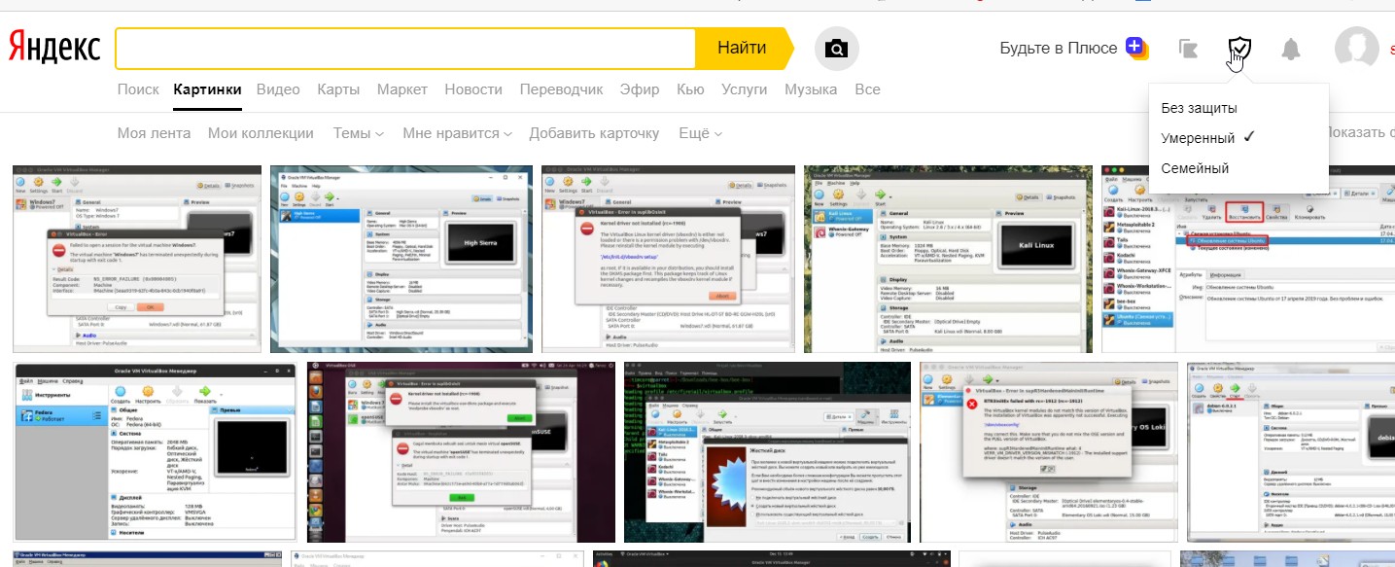Open notifications bell icon
1395x567 pixels.
tap(1291, 49)
